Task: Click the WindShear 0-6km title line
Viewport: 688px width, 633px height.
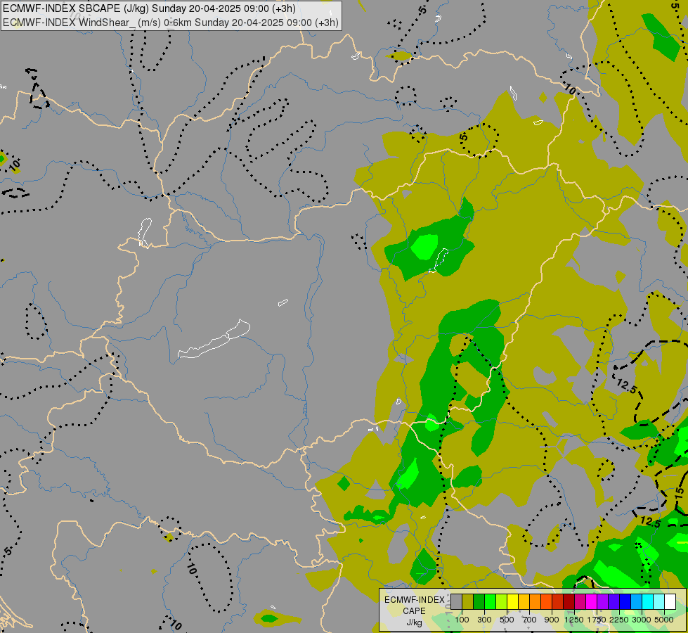Action: (x=171, y=22)
